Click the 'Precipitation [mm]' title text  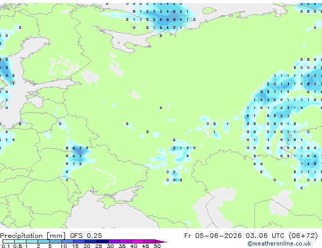click(33, 236)
